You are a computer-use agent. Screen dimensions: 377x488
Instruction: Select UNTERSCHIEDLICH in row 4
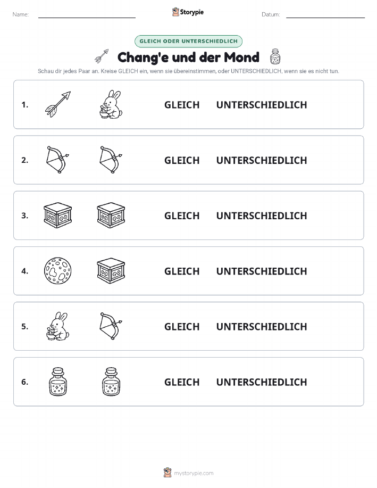pos(262,271)
